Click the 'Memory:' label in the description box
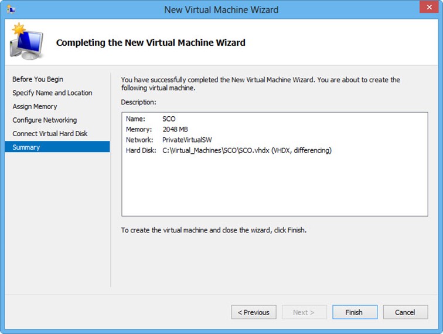This screenshot has height=334, width=443. pos(139,129)
